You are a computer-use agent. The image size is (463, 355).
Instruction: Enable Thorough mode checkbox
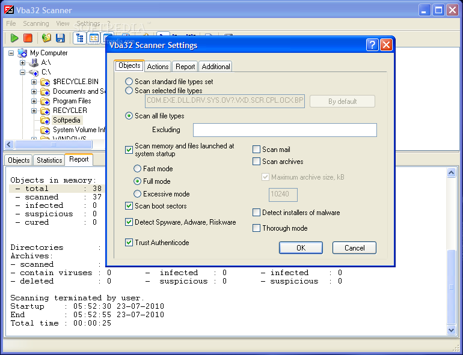click(256, 228)
